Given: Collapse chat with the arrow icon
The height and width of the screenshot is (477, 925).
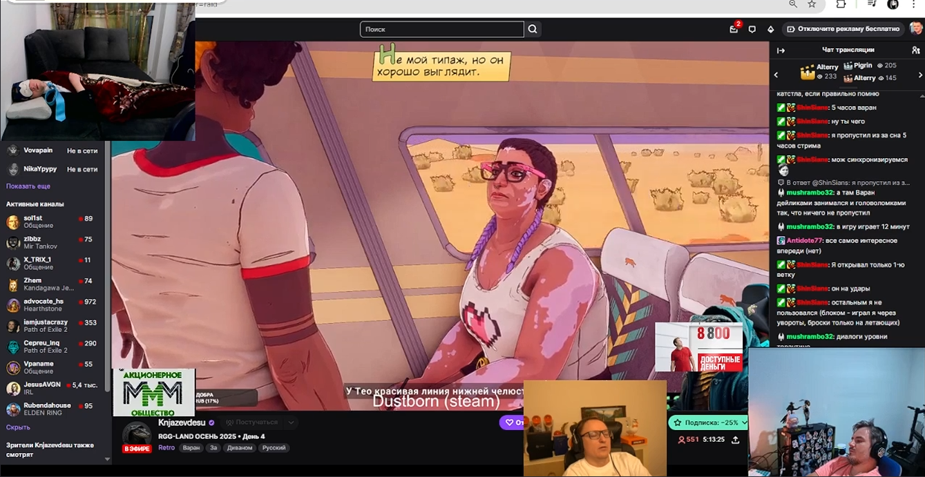Looking at the screenshot, I should pyautogui.click(x=781, y=50).
